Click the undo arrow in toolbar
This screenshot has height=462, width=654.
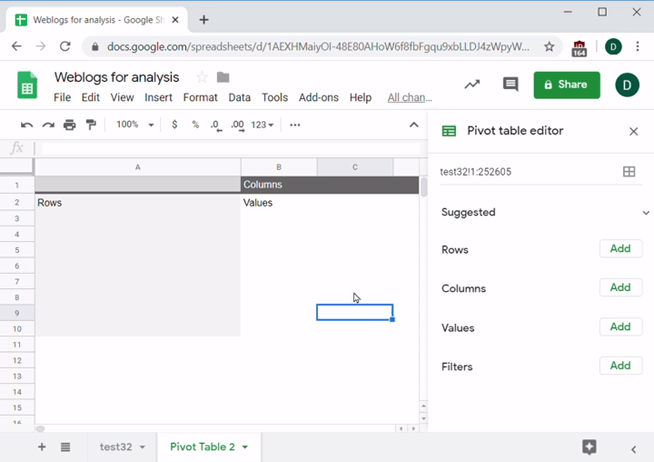pyautogui.click(x=26, y=125)
